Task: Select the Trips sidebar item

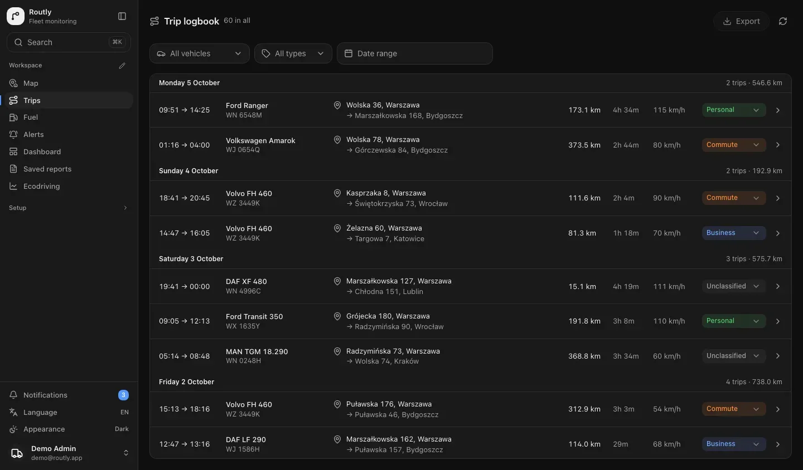Action: click(x=69, y=101)
